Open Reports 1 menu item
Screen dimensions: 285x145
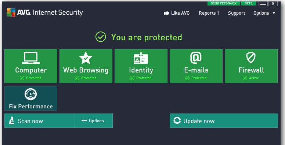coord(209,13)
